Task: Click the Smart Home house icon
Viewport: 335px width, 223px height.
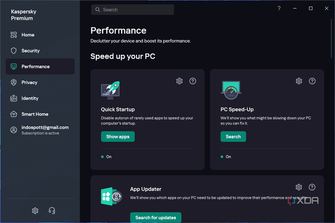Action: (14, 114)
